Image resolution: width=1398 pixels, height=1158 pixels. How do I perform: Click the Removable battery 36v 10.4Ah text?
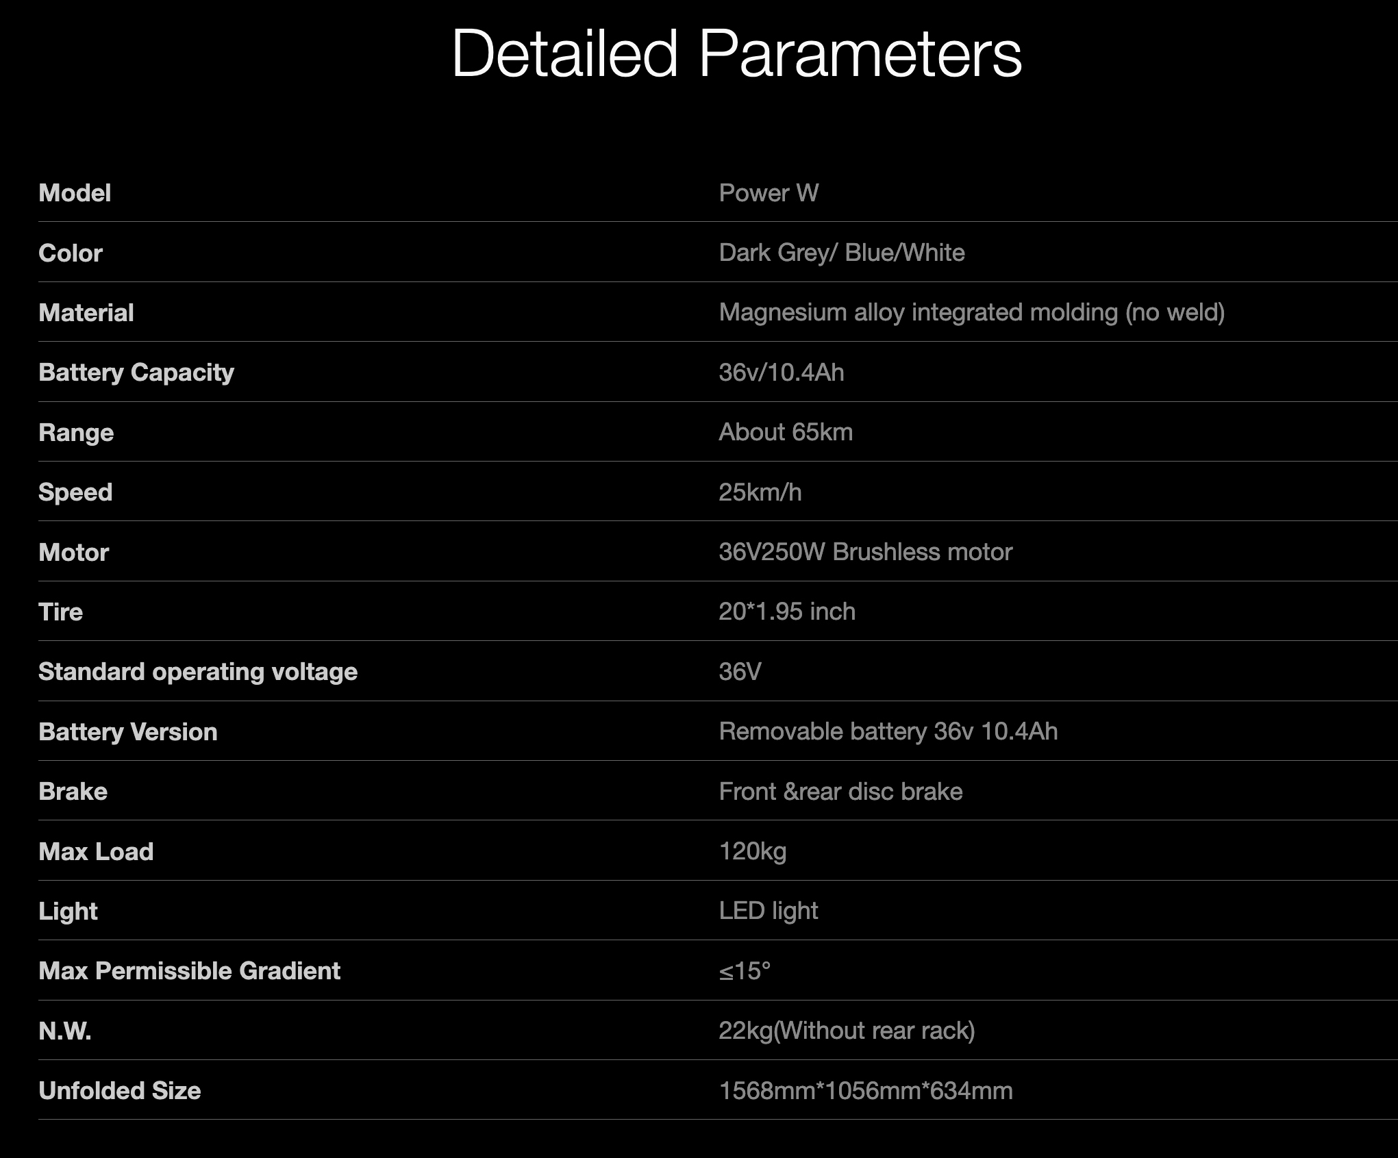(x=888, y=731)
